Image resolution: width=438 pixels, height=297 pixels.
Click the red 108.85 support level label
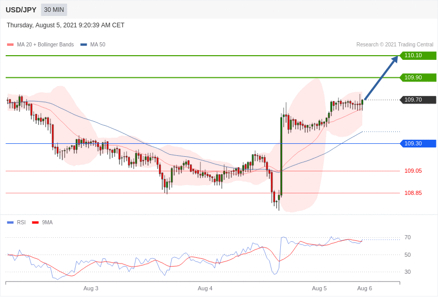413,193
